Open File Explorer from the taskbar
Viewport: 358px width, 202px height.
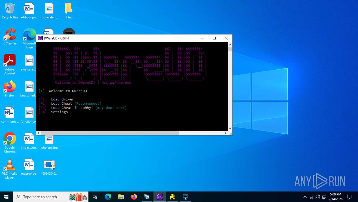(121, 197)
